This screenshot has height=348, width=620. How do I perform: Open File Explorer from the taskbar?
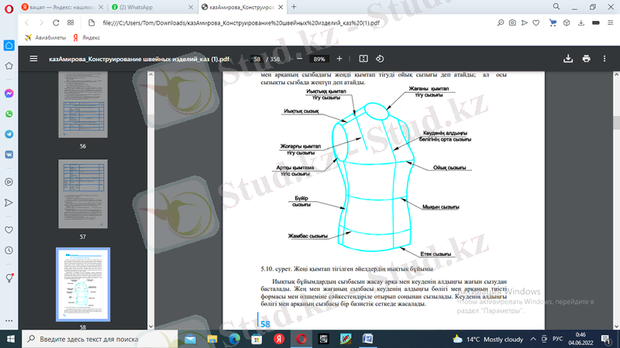[212, 339]
